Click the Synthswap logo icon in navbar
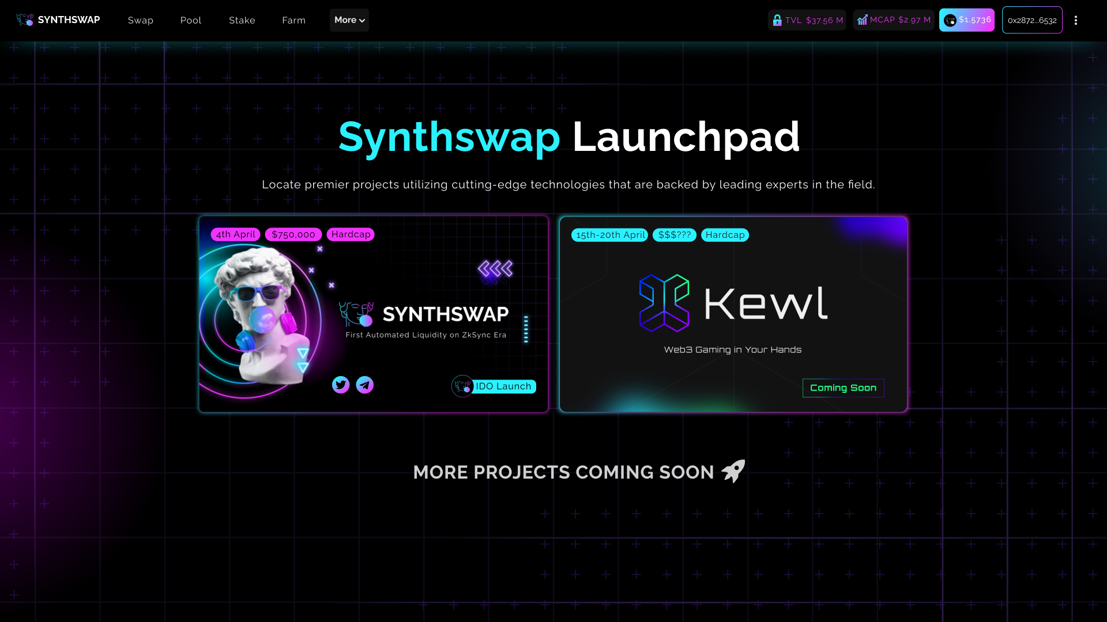 pos(25,20)
